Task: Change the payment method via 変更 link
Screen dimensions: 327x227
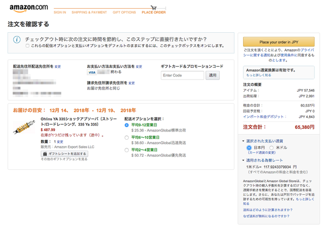Action: (x=139, y=67)
